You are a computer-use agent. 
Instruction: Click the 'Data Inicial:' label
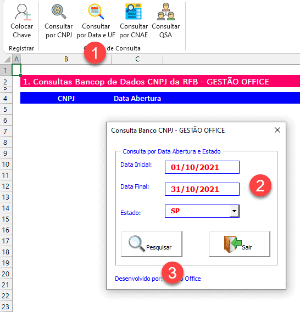pos(136,164)
